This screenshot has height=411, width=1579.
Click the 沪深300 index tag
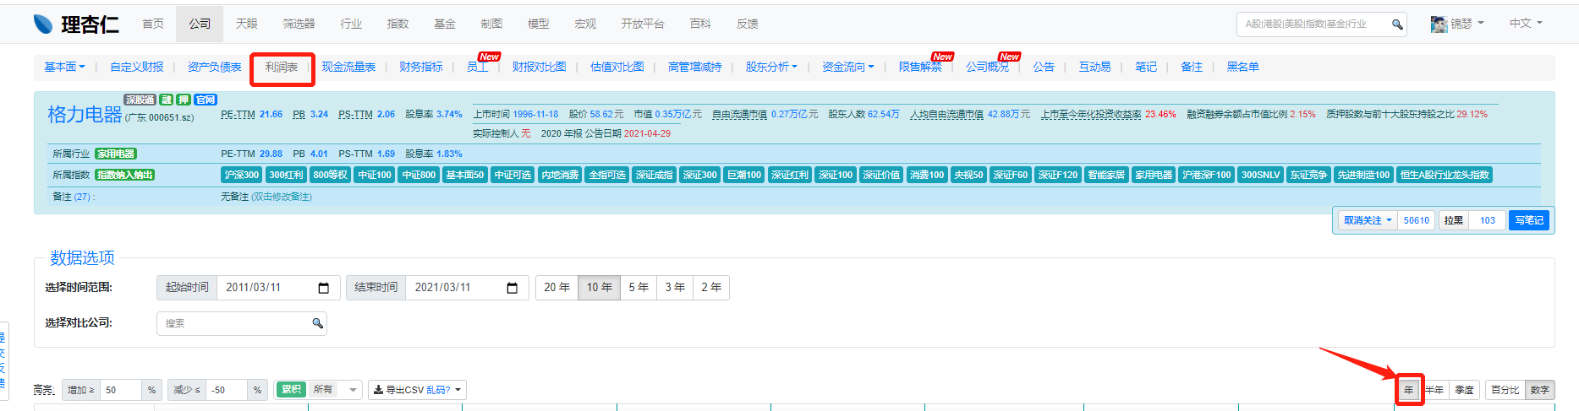point(241,175)
